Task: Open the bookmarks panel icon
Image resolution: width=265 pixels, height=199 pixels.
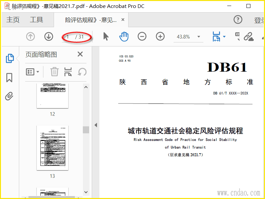Action: [9, 78]
